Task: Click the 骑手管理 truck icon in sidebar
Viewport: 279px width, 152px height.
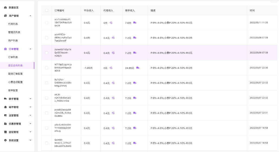Action: 5,99
